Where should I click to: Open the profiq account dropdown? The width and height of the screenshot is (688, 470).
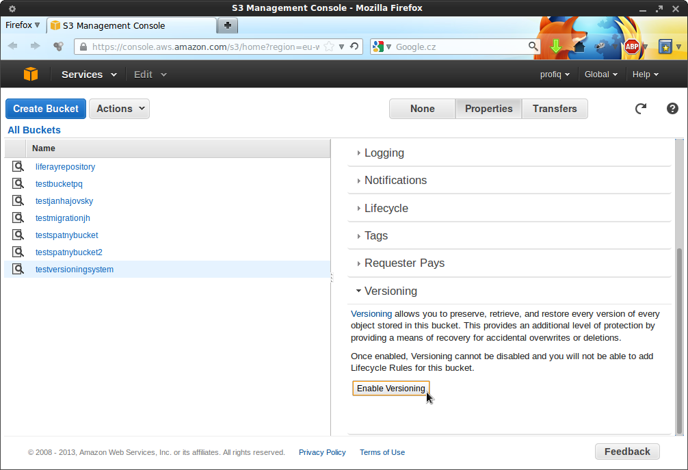click(555, 75)
